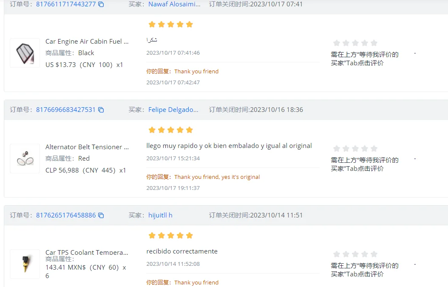The height and width of the screenshot is (287, 448).
Task: Click the coolant temperature sensor thumbnail
Action: pyautogui.click(x=25, y=264)
